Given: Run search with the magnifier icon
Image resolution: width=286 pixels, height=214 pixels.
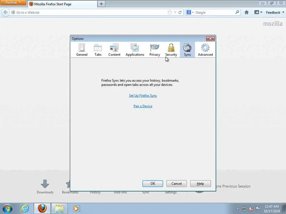Looking at the screenshot, I should pos(237,12).
